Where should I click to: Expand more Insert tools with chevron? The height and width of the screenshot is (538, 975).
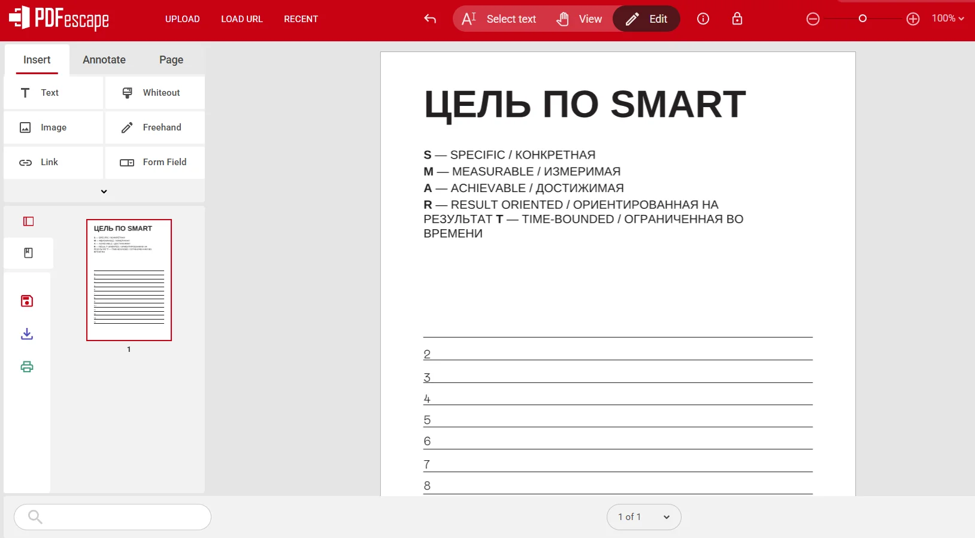pyautogui.click(x=104, y=192)
